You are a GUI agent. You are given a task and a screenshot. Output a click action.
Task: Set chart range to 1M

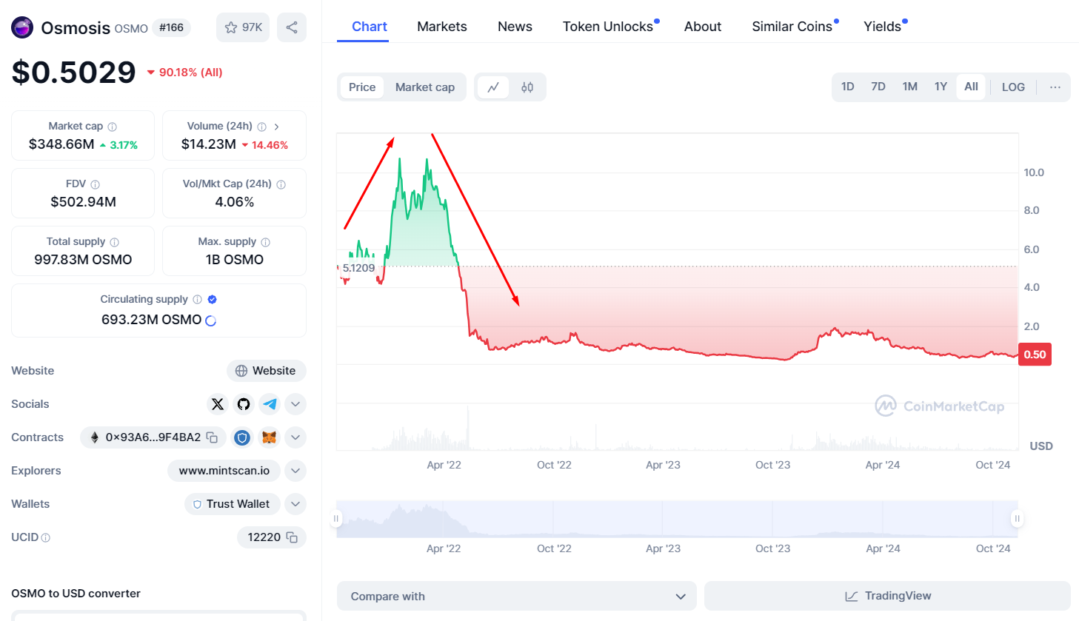point(910,87)
